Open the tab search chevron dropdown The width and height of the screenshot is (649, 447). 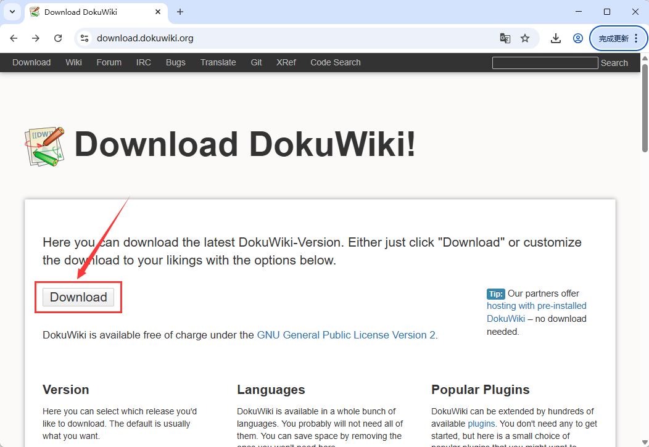point(12,12)
